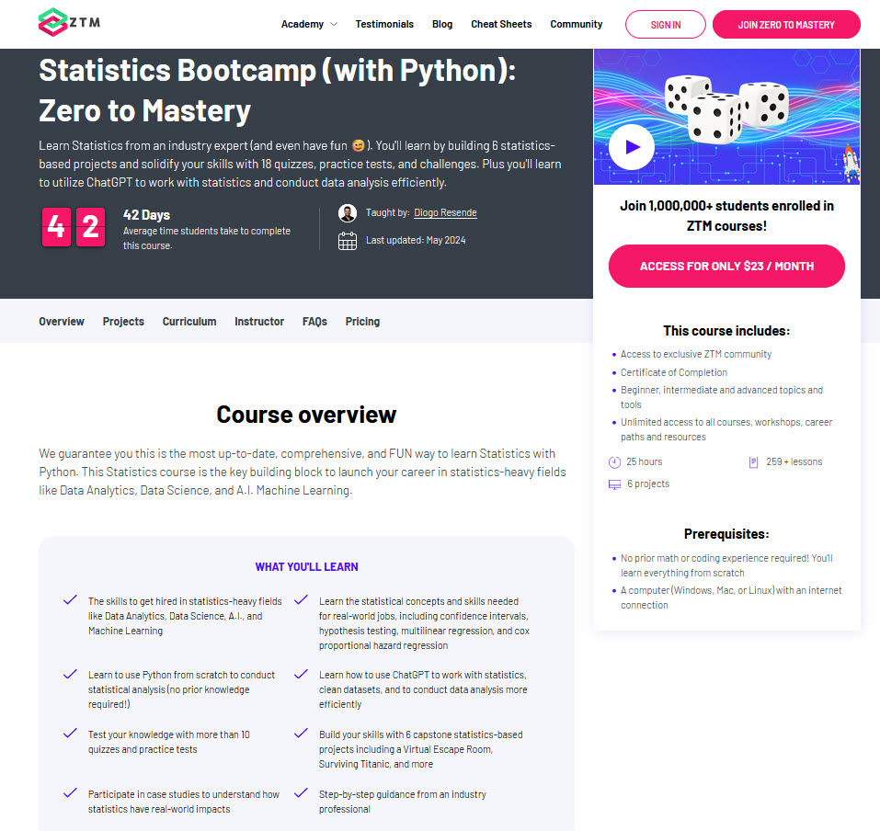The image size is (880, 831).
Task: Click 'Last updated: May 2024' text
Action: click(416, 240)
